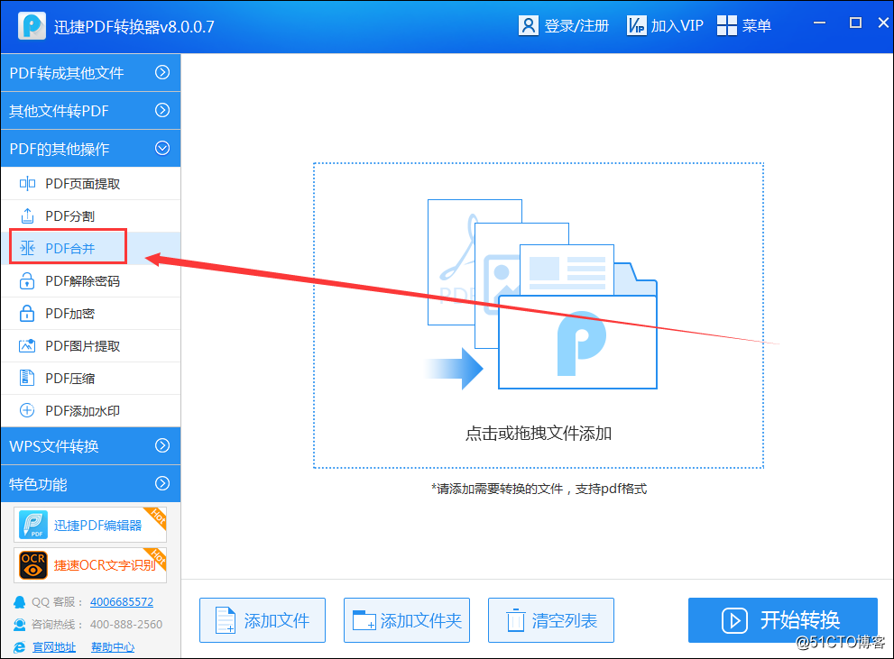Select PDF压缩 in the sidebar
The width and height of the screenshot is (894, 659).
point(90,379)
